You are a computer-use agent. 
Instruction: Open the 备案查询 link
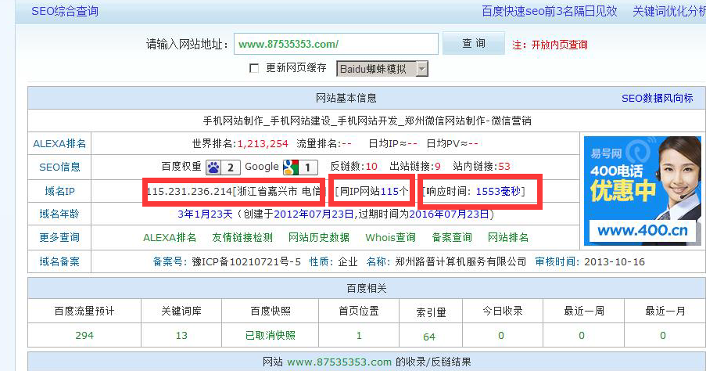click(452, 237)
